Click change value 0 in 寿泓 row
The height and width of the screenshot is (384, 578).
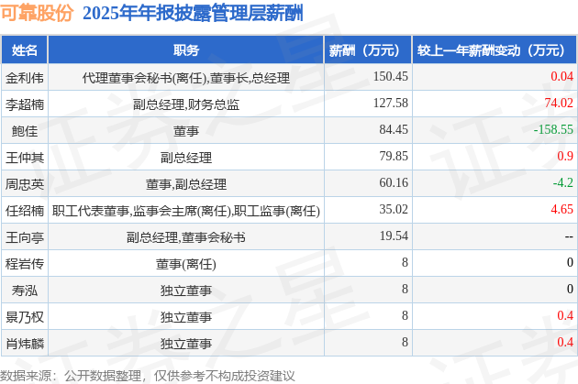click(570, 289)
